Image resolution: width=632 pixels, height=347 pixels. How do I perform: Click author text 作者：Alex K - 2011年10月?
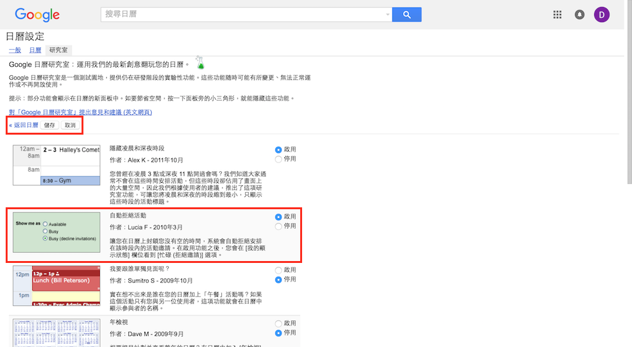(147, 160)
